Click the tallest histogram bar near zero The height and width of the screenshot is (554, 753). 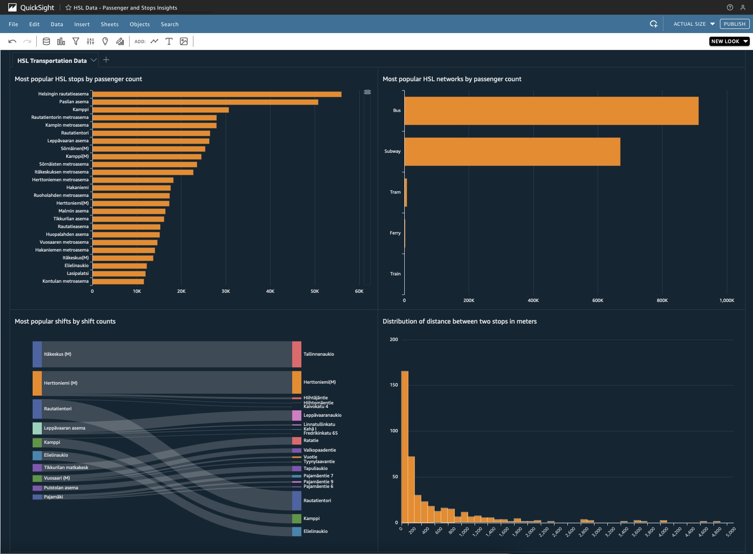pyautogui.click(x=405, y=447)
